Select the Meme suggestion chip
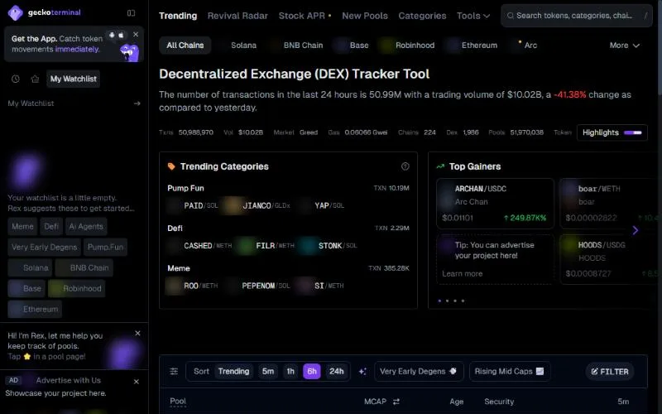Viewport: 662px width, 414px height. (22, 226)
